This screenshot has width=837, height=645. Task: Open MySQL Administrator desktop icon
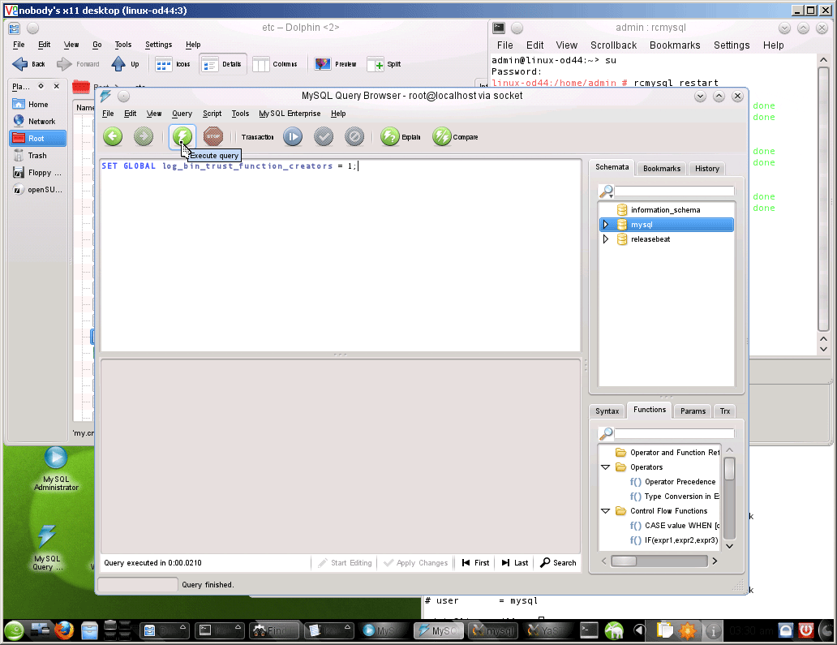[x=56, y=469]
